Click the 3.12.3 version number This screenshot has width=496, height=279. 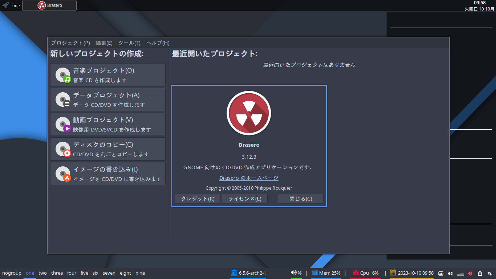click(249, 157)
